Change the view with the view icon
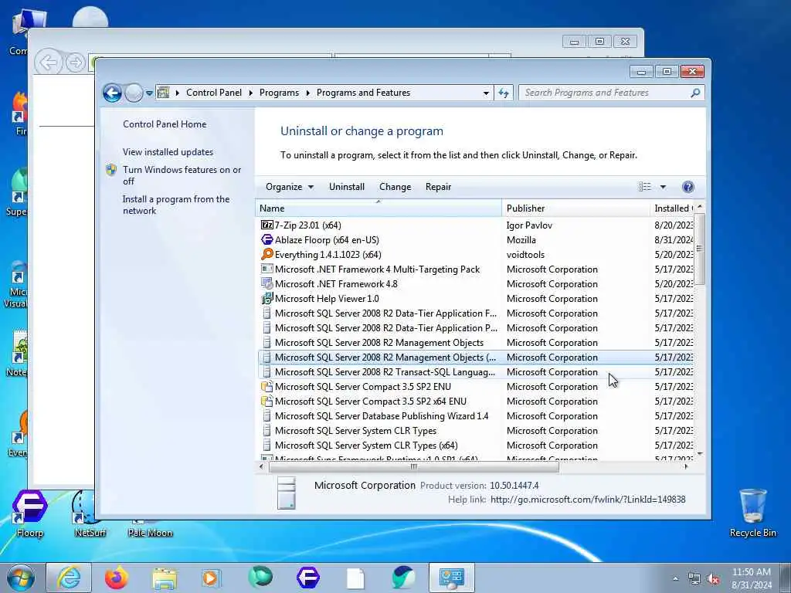Viewport: 791px width, 593px height. pos(645,187)
